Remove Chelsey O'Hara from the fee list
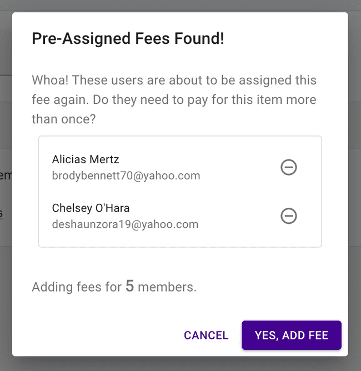This screenshot has height=371, width=361. pyautogui.click(x=288, y=215)
